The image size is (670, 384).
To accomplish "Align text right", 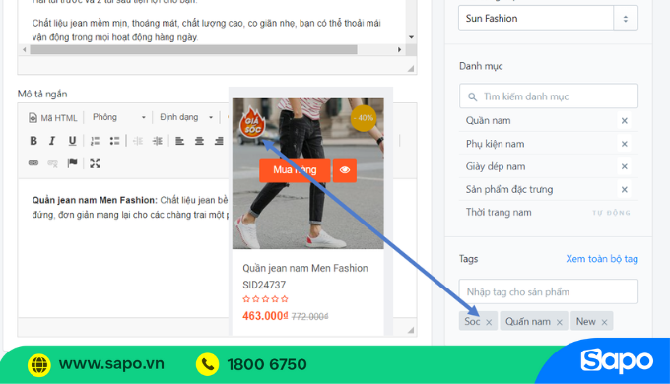I will [x=219, y=141].
